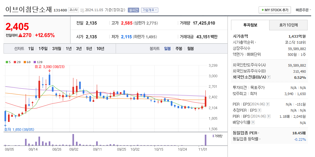This screenshot has width=315, height=157.
Task: Click the current price 2,405
Action: coord(17,26)
